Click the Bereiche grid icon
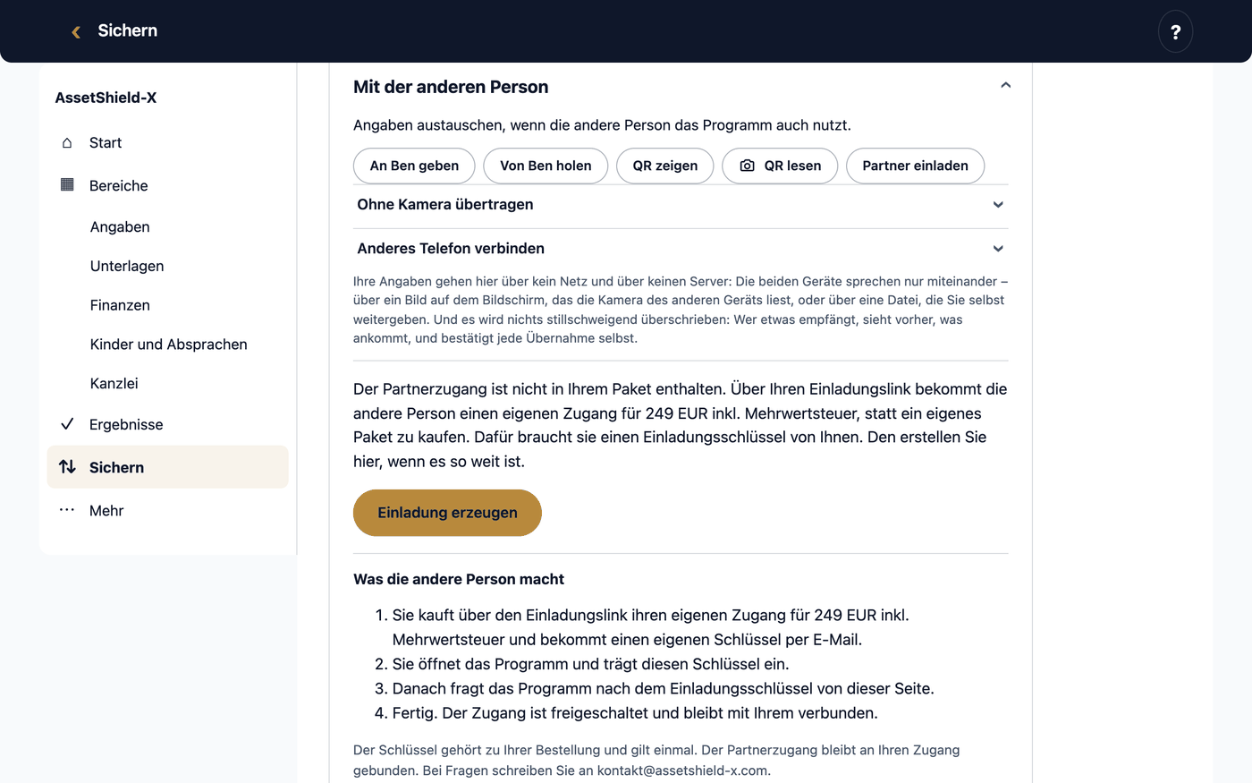This screenshot has width=1252, height=783. pyautogui.click(x=67, y=185)
